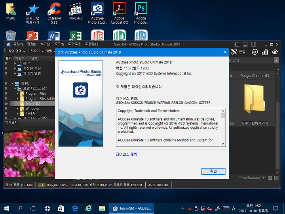Viewport: 285px width, 214px height.
Task: Open Settings gear on the taskbar
Action: click(47, 208)
